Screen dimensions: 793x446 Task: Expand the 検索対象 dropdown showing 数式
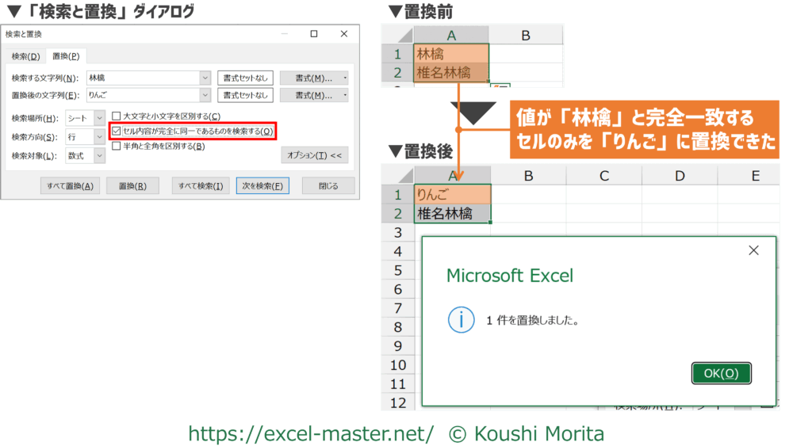pos(99,156)
